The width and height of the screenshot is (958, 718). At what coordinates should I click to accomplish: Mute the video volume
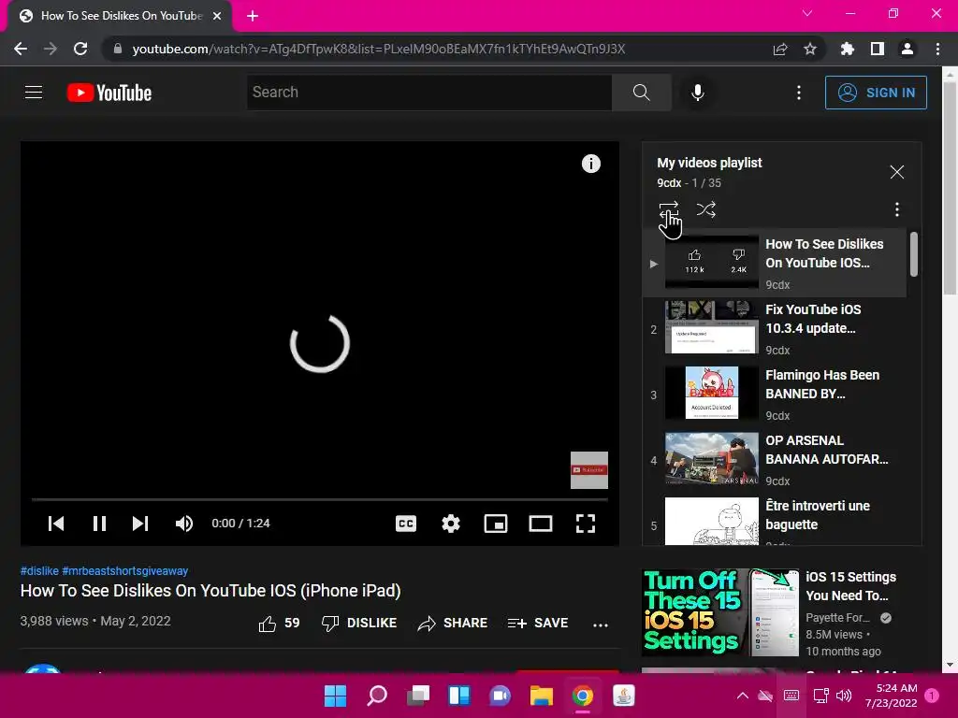tap(184, 524)
